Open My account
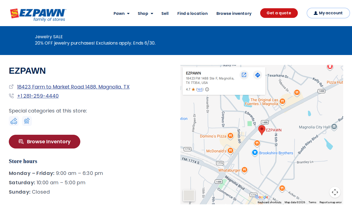Image resolution: width=352 pixels, height=220 pixels. point(328,13)
